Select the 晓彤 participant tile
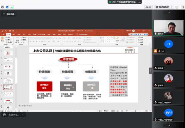185x128 pixels. tap(169, 114)
